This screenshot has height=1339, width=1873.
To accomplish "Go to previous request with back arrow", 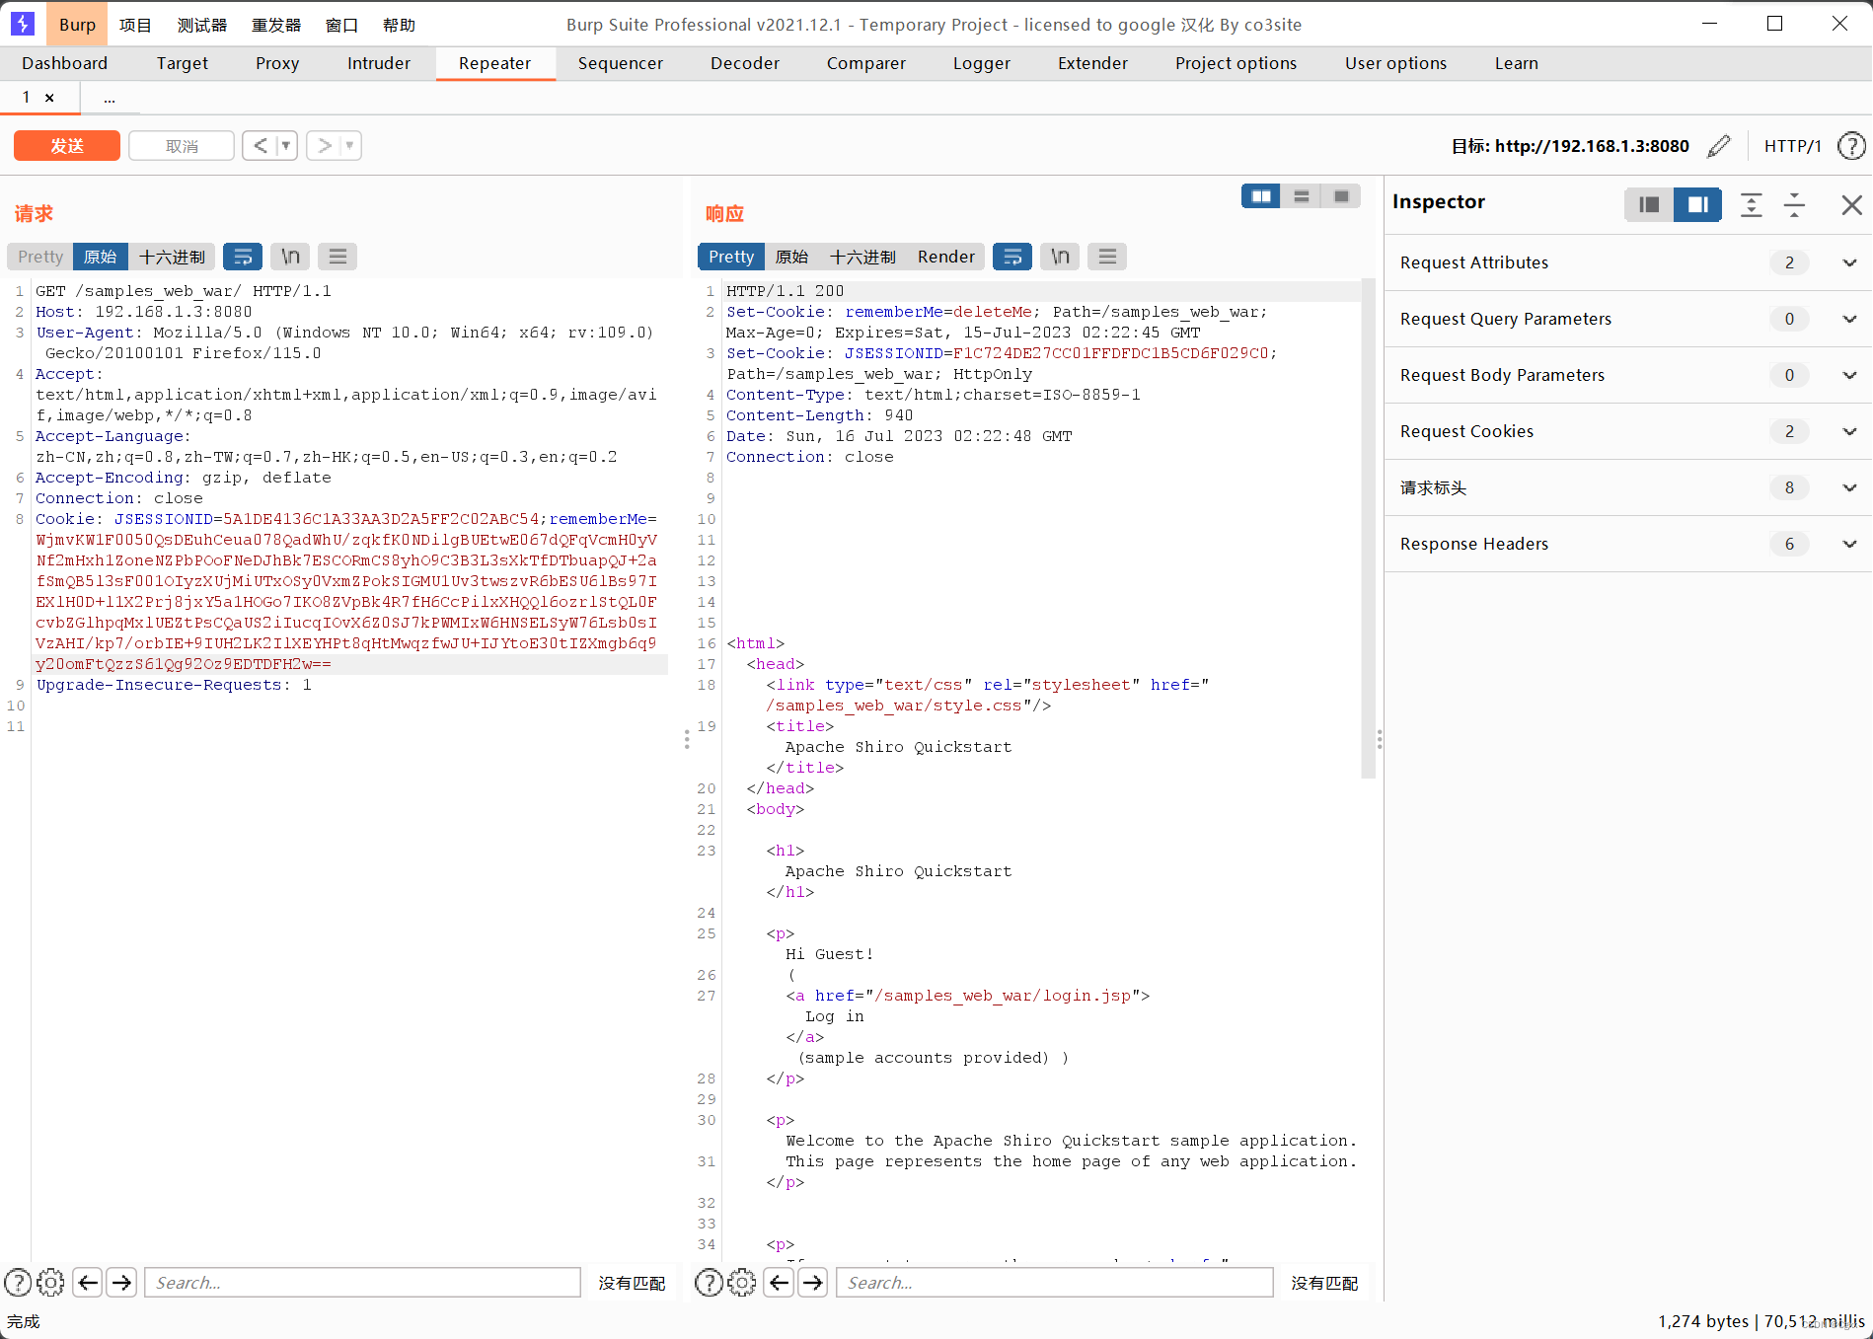I will tap(260, 146).
